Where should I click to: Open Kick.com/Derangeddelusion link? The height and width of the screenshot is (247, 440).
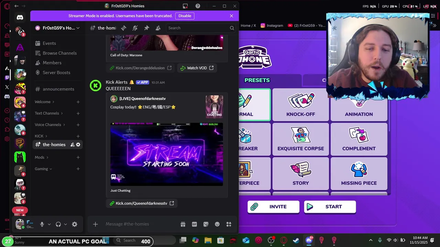(x=141, y=68)
